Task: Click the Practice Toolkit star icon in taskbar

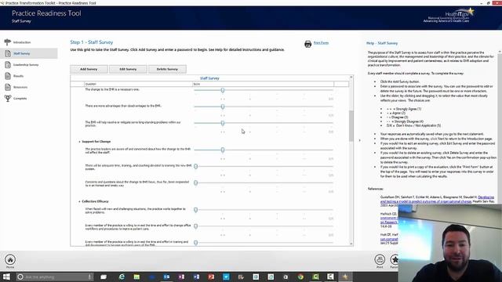Action: pyautogui.click(x=345, y=277)
